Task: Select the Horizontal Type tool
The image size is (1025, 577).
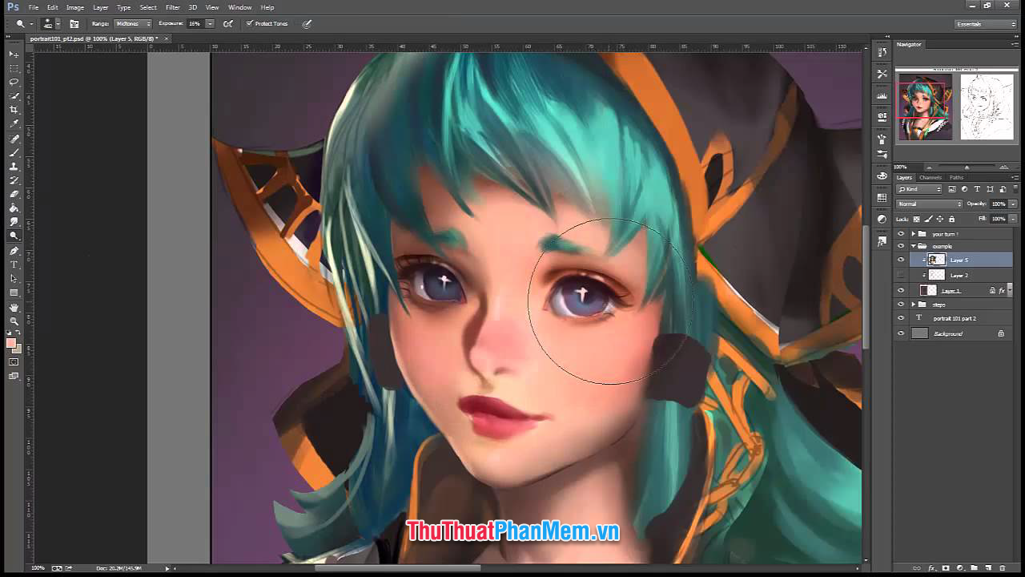Action: click(x=14, y=264)
